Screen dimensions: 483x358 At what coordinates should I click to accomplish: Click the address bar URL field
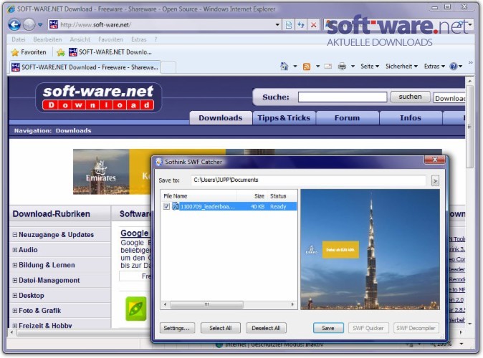(163, 24)
